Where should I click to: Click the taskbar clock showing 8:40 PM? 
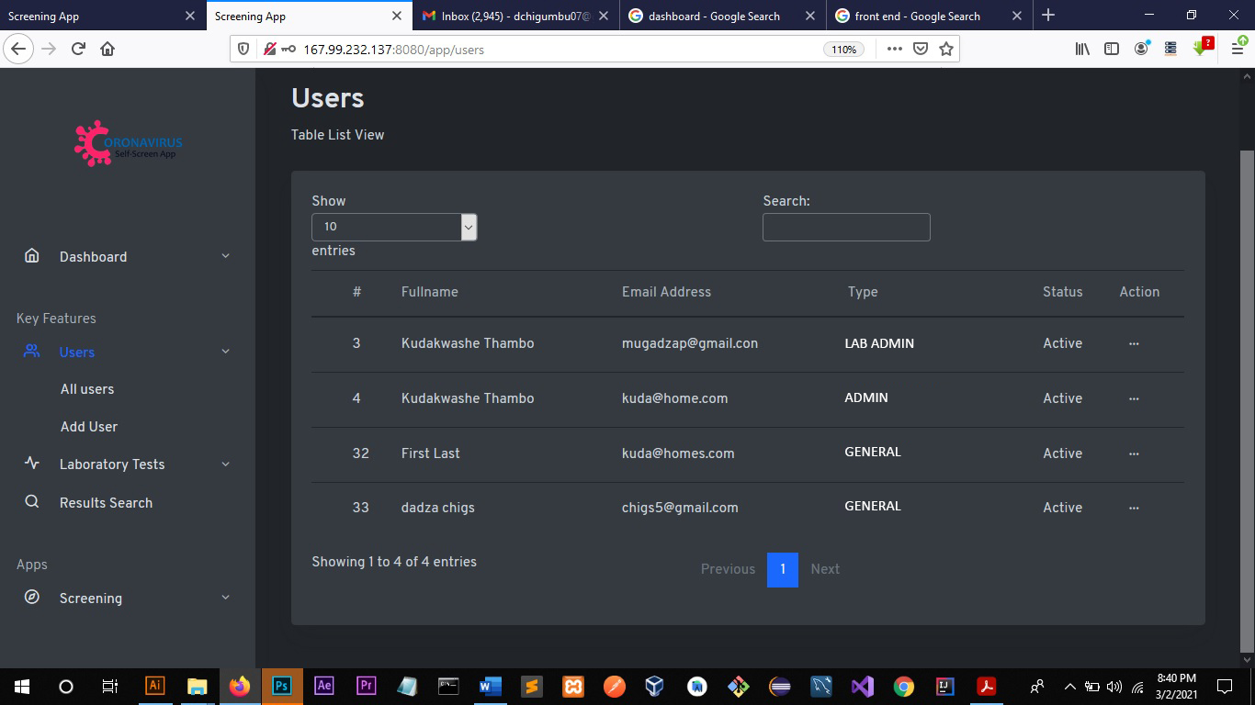coord(1176,686)
